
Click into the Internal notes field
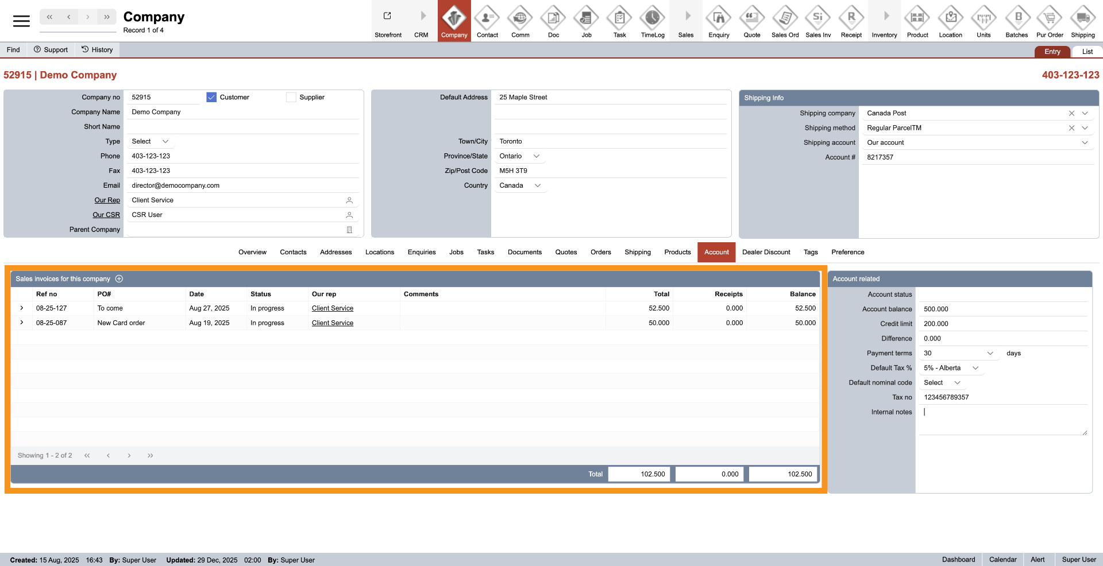[x=1001, y=420]
